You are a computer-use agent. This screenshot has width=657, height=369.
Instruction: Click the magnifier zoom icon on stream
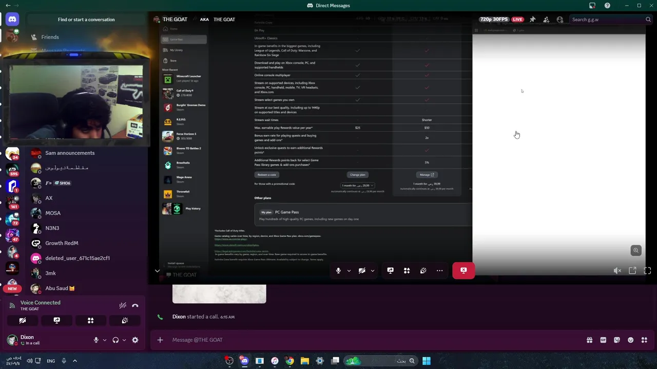tap(636, 250)
